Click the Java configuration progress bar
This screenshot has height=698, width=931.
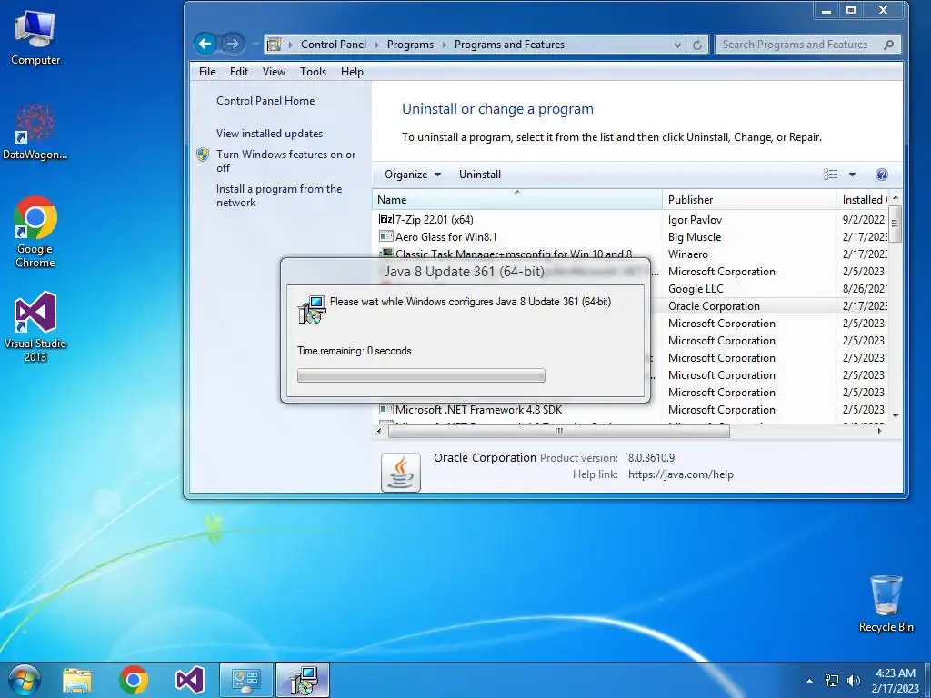pyautogui.click(x=421, y=375)
